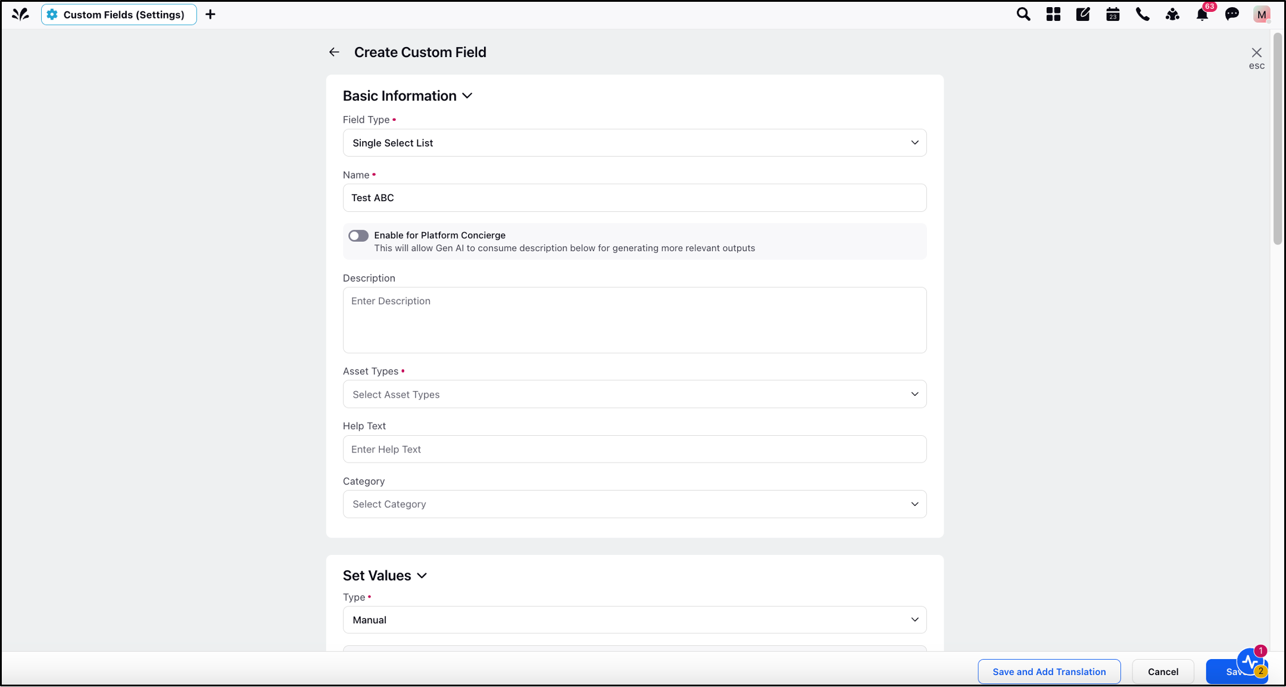Open the Select Asset Types dropdown
Viewport: 1286px width, 687px height.
pyautogui.click(x=635, y=394)
